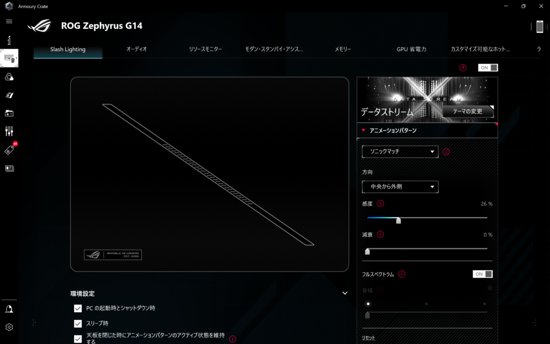Click the info icon beside フルスペクトラム
This screenshot has width=550, height=344.
(x=402, y=274)
